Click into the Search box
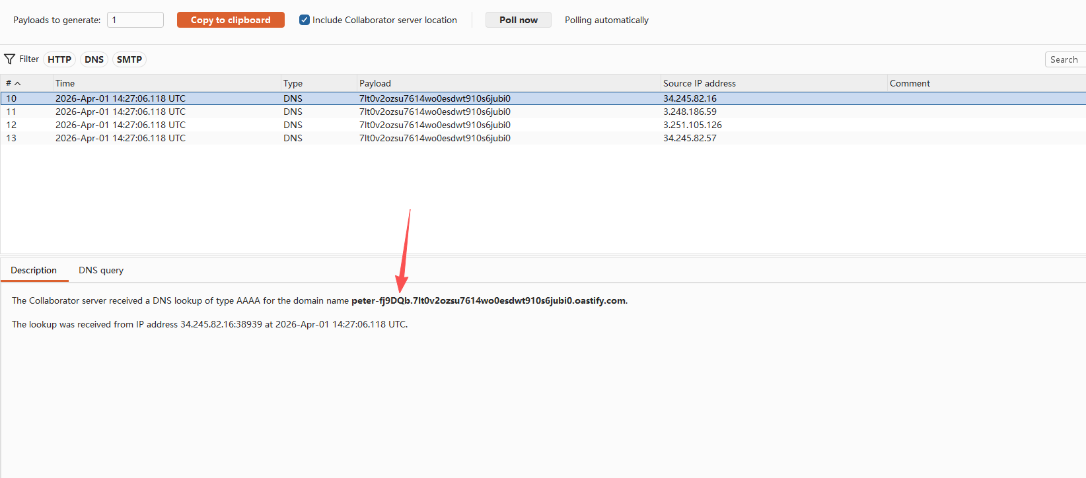The height and width of the screenshot is (478, 1086). (x=1065, y=59)
